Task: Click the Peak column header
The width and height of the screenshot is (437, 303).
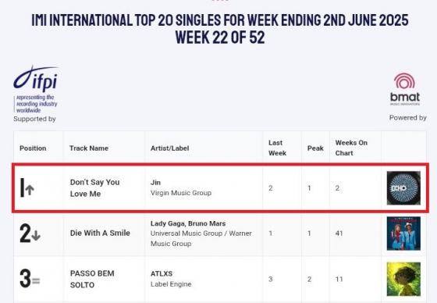Action: click(x=315, y=148)
